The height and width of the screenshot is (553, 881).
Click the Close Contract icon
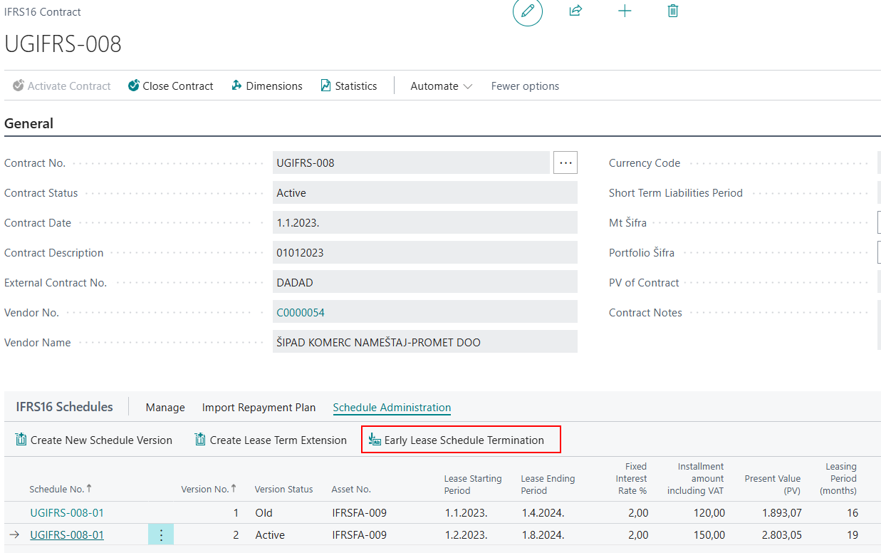pos(134,86)
